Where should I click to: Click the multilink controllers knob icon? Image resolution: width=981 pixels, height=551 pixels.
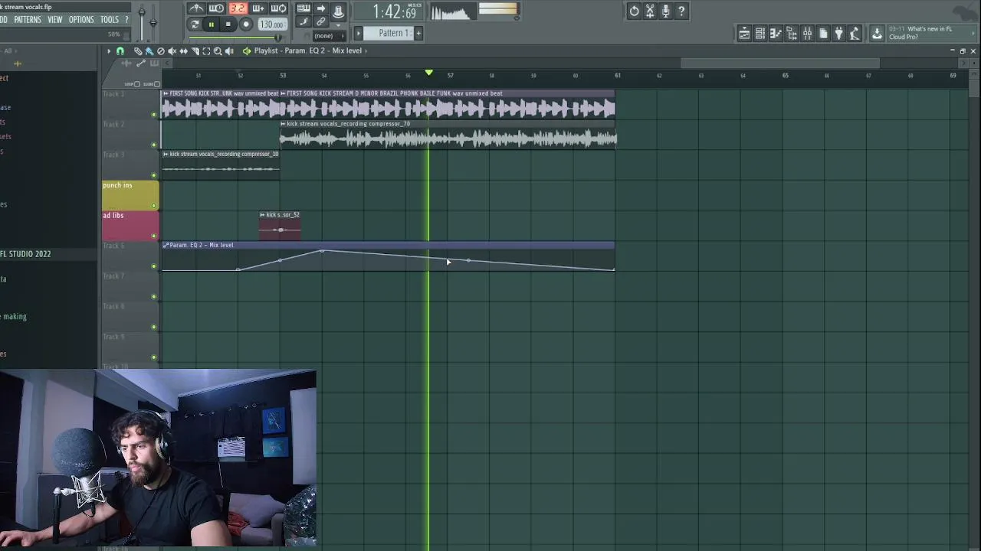pyautogui.click(x=338, y=11)
